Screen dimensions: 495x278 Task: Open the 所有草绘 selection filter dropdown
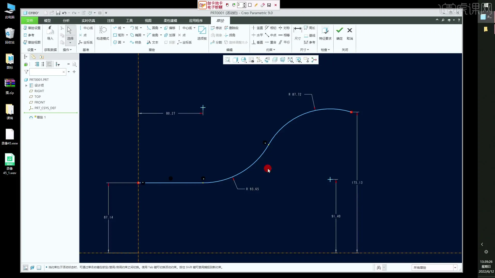point(455,267)
